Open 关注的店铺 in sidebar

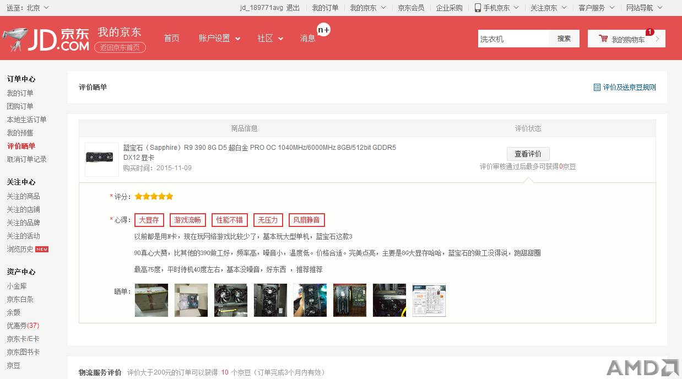23,209
